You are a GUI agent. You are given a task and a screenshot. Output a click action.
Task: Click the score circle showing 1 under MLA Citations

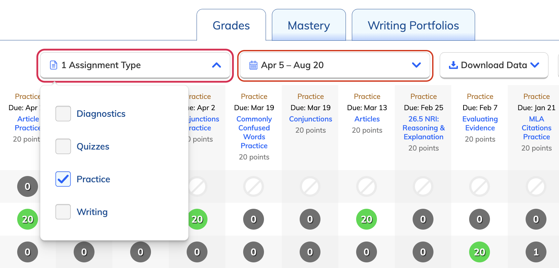[x=536, y=252]
